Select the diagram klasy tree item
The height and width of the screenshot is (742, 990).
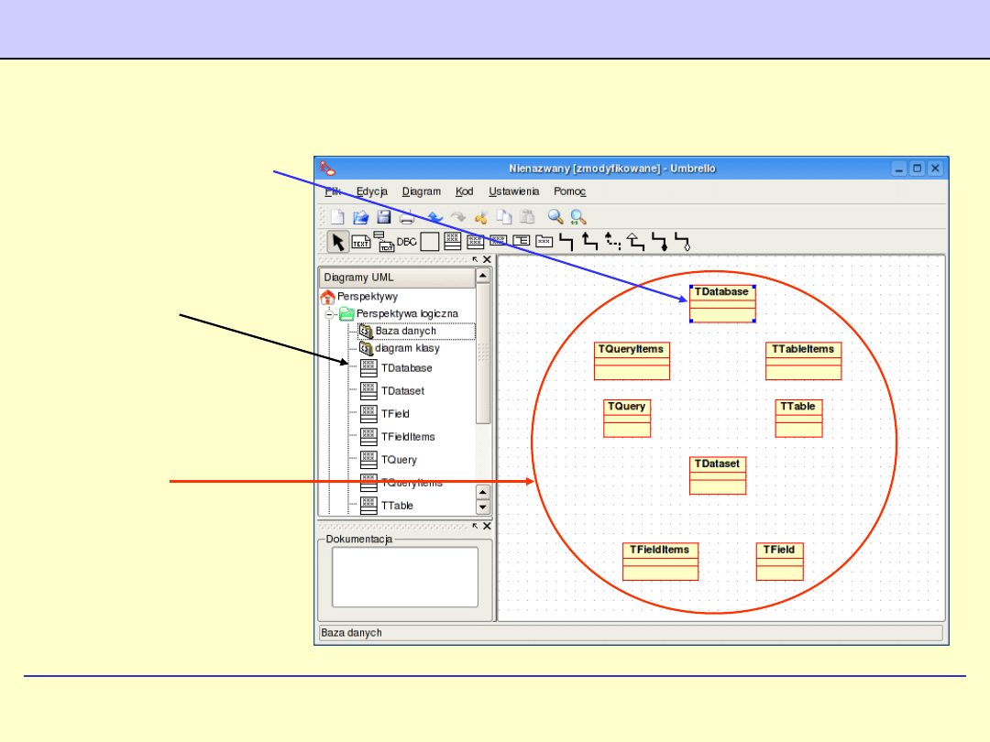(406, 348)
